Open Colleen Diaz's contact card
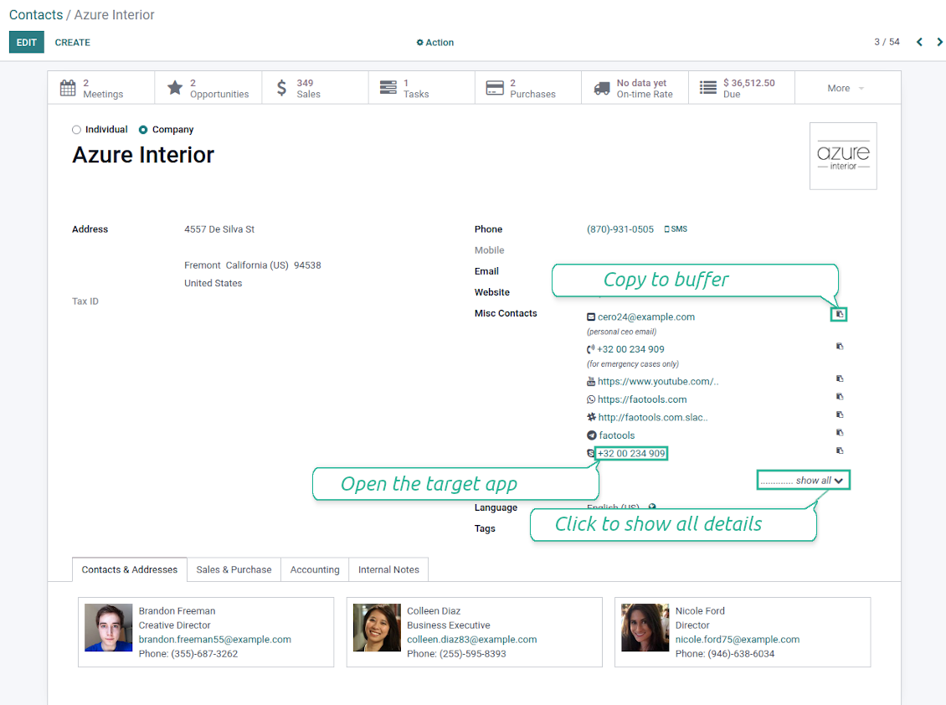 tap(474, 632)
